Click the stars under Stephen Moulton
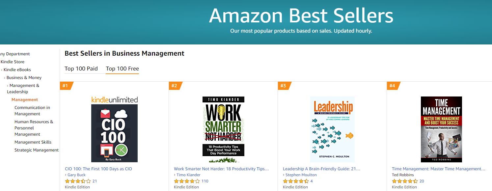 [296, 181]
